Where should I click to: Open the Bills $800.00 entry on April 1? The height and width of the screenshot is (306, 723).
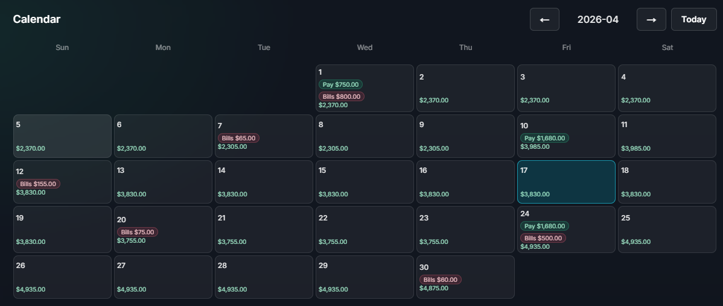pyautogui.click(x=342, y=96)
